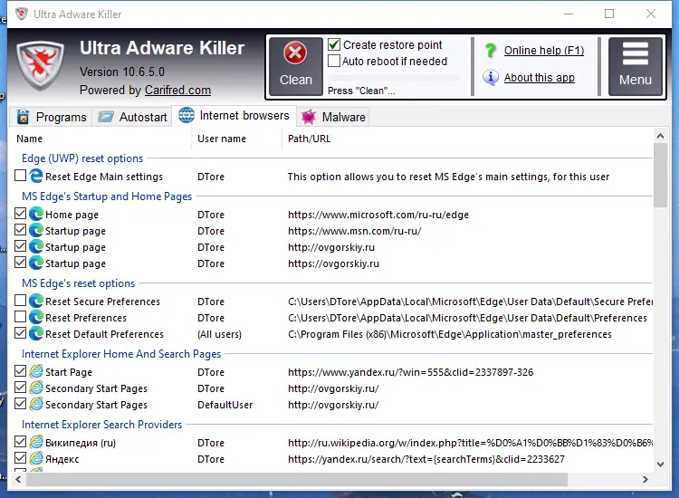Check Reset Preferences checkbox
The image size is (679, 498).
pyautogui.click(x=20, y=317)
